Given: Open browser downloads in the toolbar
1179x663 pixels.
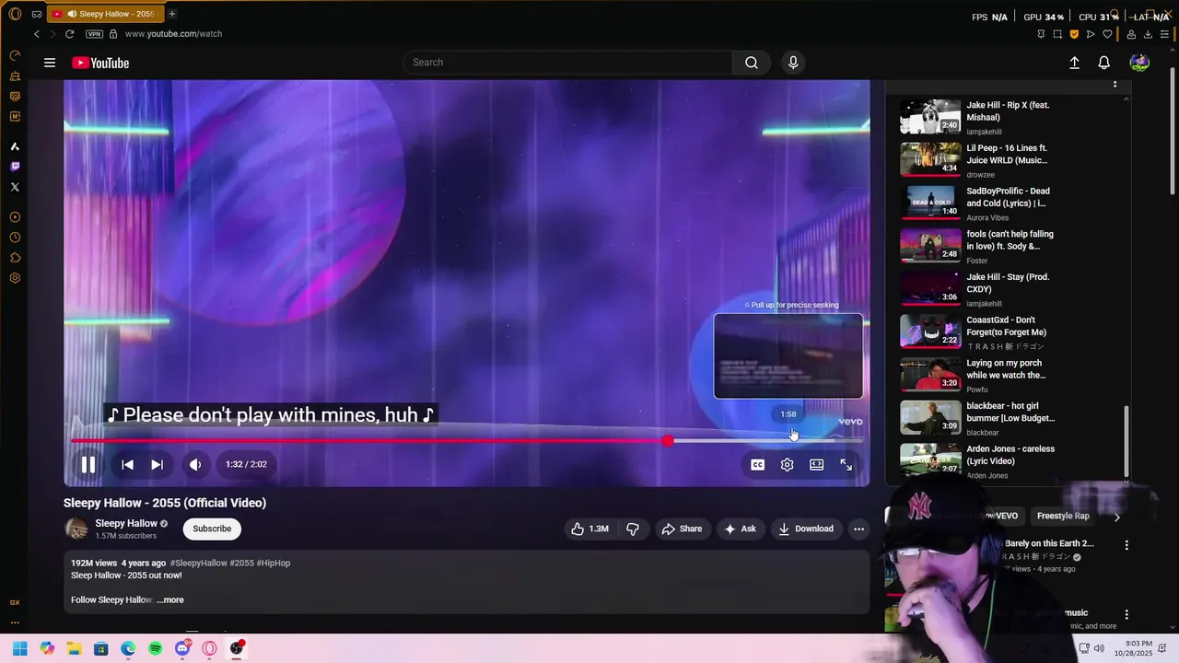Looking at the screenshot, I should 1148,34.
